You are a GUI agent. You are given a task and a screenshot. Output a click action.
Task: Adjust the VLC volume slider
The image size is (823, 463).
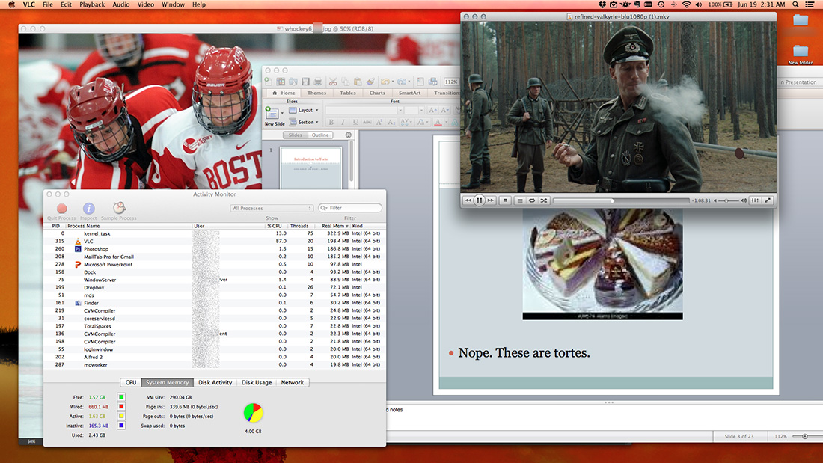click(729, 200)
